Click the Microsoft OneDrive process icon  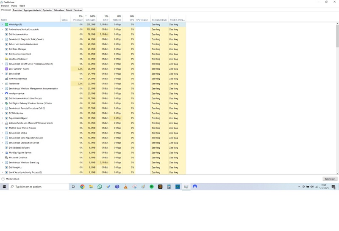pos(6,158)
